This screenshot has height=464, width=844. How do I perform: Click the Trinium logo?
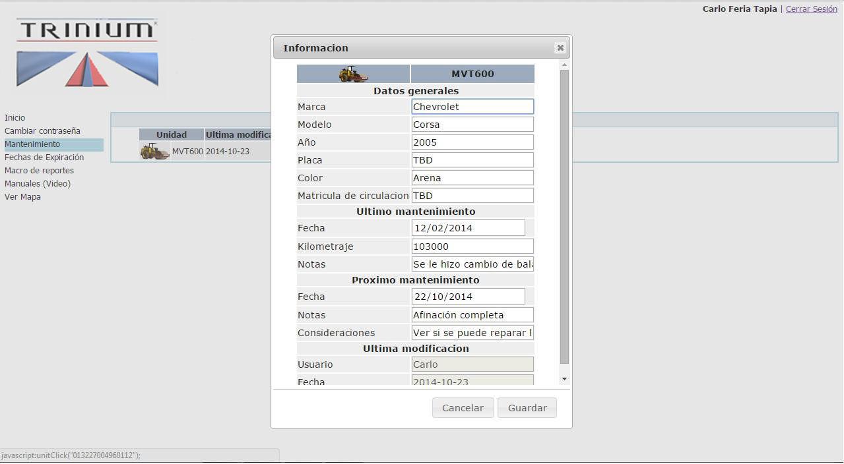click(x=87, y=53)
